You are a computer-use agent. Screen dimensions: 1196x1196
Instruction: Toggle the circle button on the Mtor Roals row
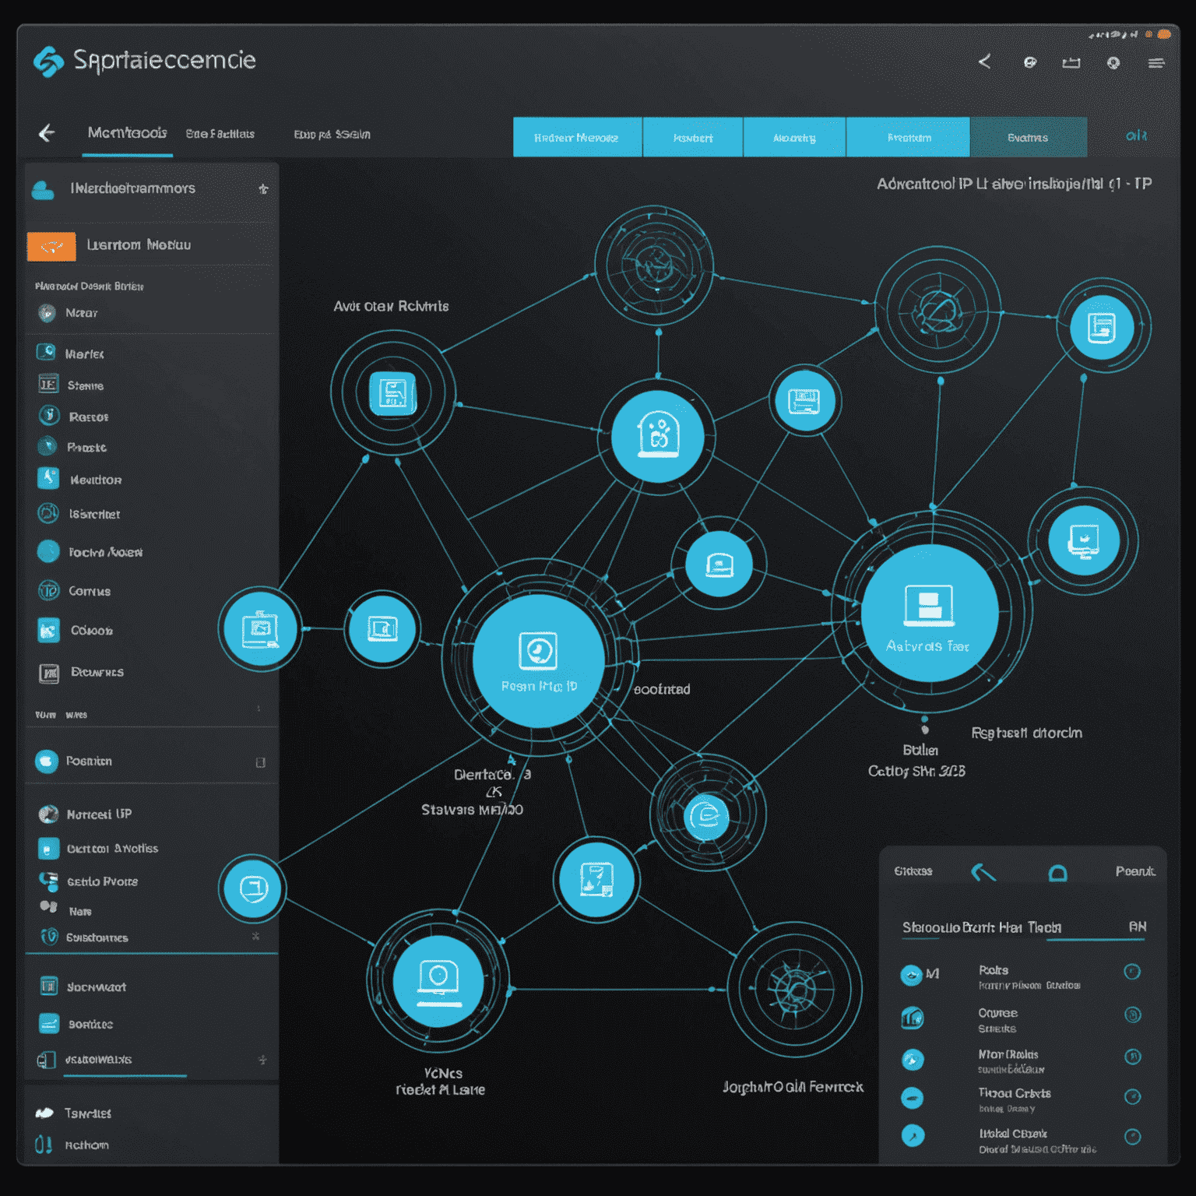click(1133, 1057)
